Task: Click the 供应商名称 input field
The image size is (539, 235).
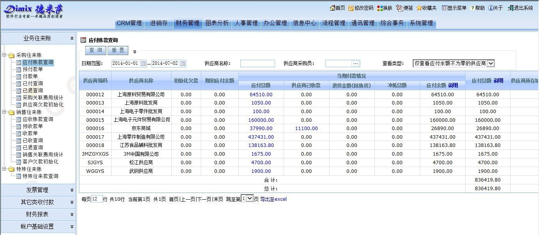Action: (257, 64)
